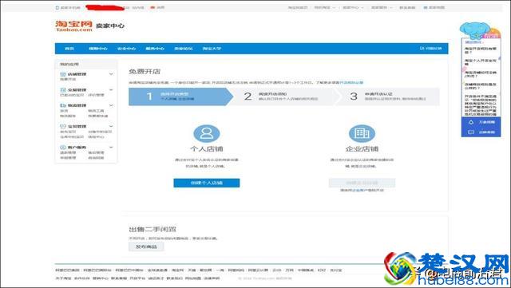Click step 1 of the shop-opening progress bar
511x288 pixels.
pos(181,97)
